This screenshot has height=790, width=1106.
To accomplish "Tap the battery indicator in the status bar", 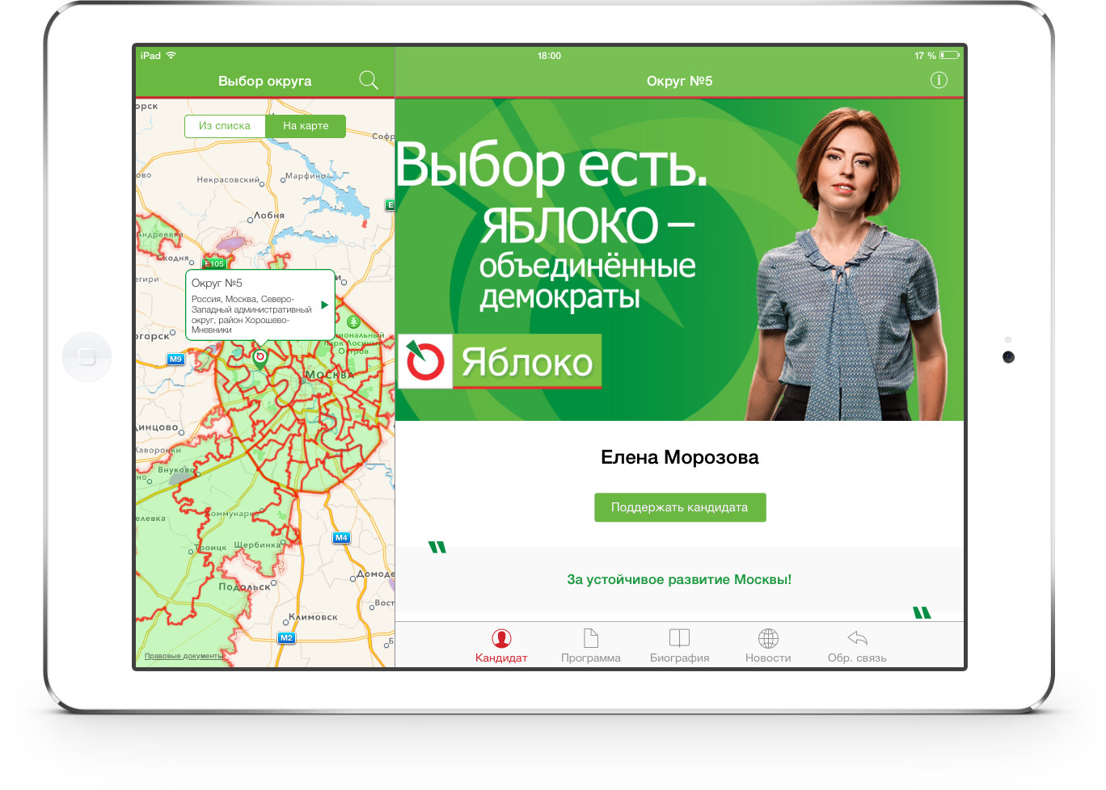I will (x=949, y=55).
